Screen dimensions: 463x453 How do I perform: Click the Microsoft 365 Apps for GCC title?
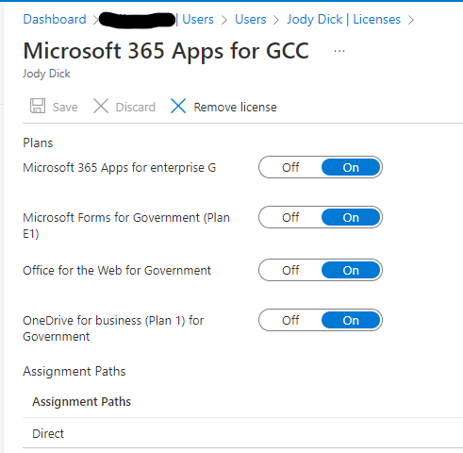(x=166, y=51)
